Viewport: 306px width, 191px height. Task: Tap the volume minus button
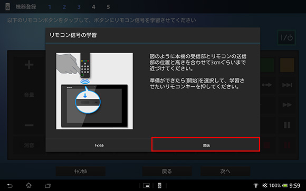(x=29, y=125)
